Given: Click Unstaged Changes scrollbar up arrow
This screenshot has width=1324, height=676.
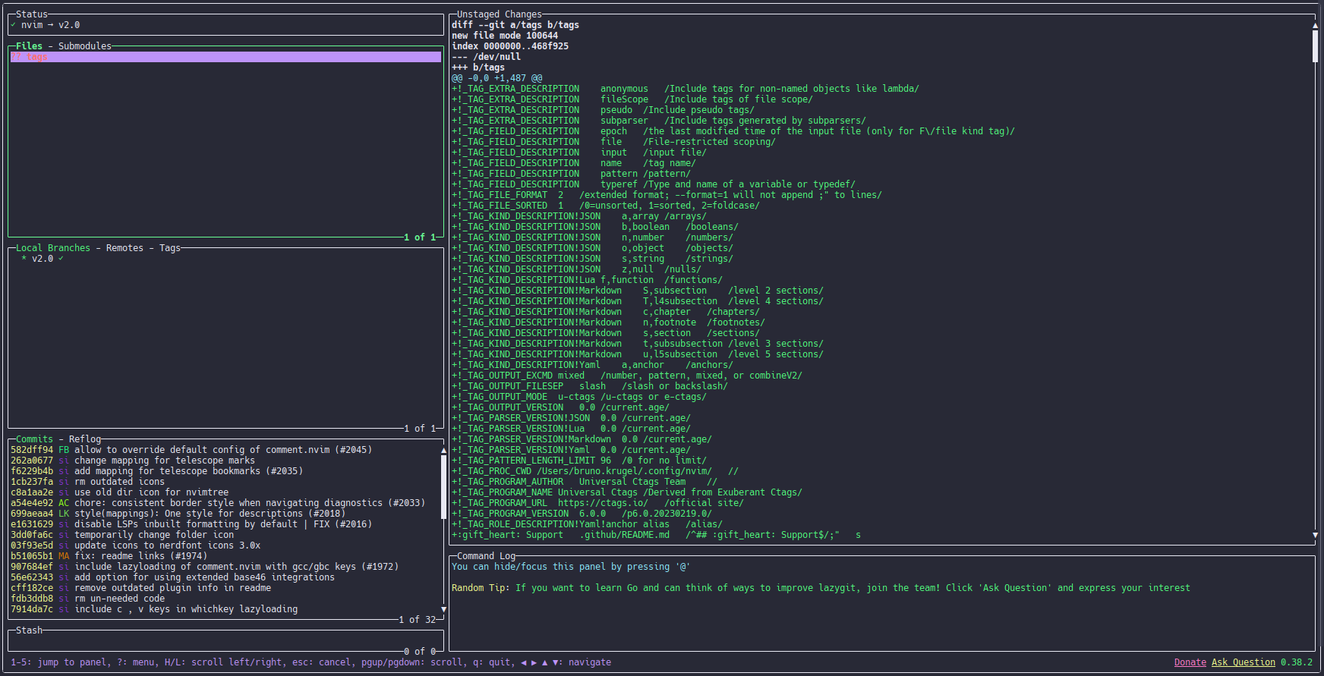Looking at the screenshot, I should point(1315,25).
